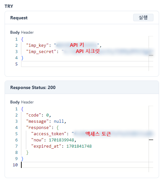This screenshot has width=164, height=183.
Task: Click closing brace on response line 9
Action: click(22, 158)
